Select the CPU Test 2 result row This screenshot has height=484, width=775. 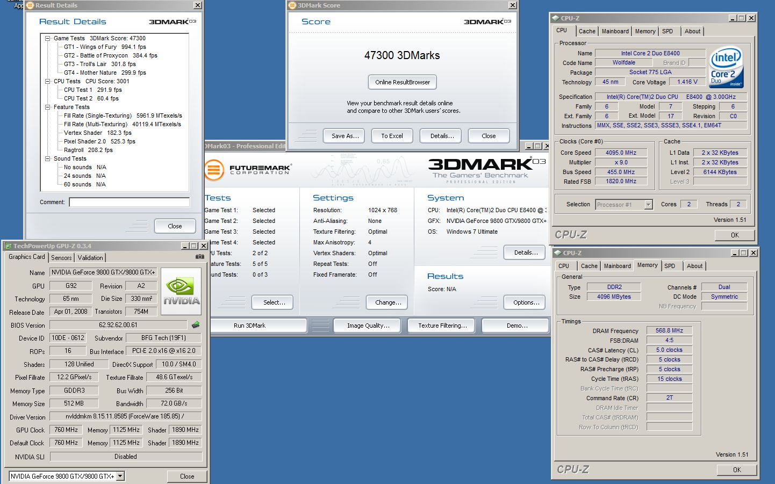tap(91, 98)
